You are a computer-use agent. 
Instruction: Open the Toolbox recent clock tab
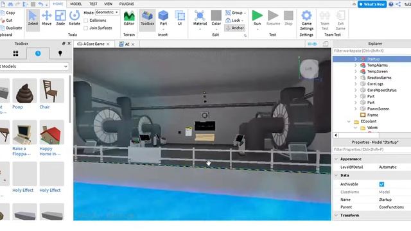click(38, 53)
